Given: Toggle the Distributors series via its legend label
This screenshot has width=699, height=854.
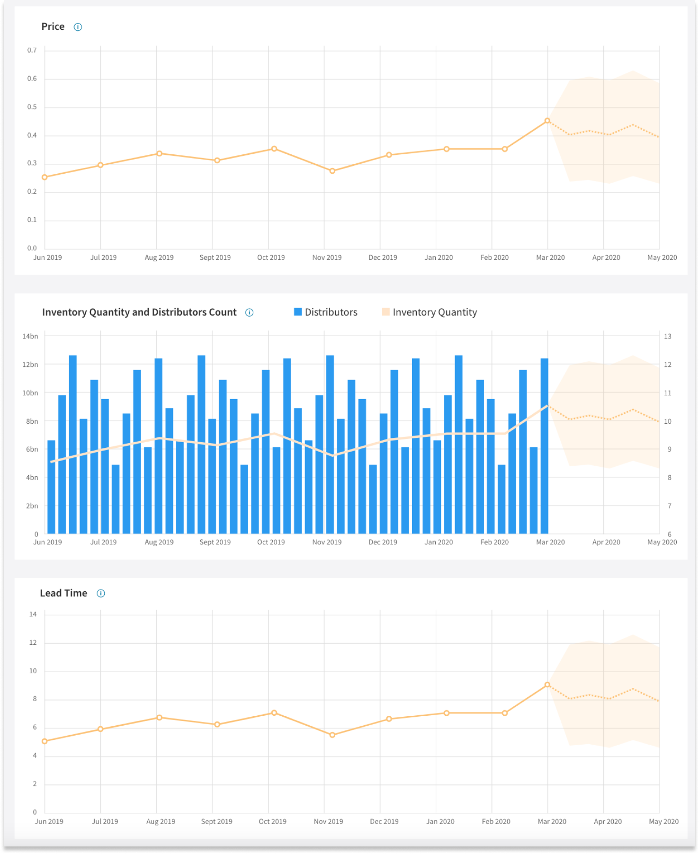Looking at the screenshot, I should 331,312.
